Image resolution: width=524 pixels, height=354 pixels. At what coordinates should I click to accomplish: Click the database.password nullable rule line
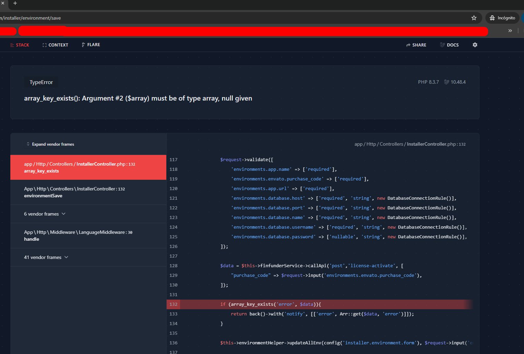pos(349,237)
